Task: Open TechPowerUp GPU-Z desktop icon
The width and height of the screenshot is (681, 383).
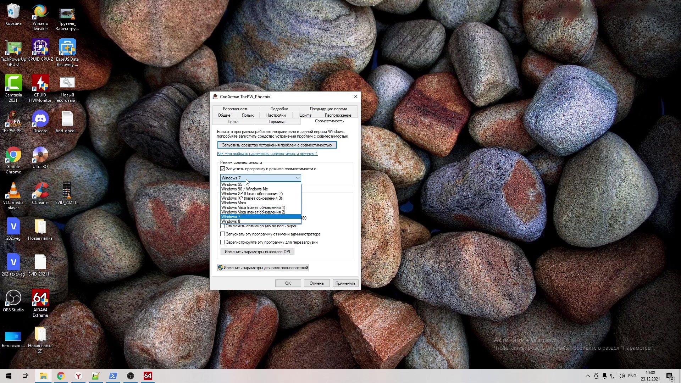Action: [x=13, y=49]
